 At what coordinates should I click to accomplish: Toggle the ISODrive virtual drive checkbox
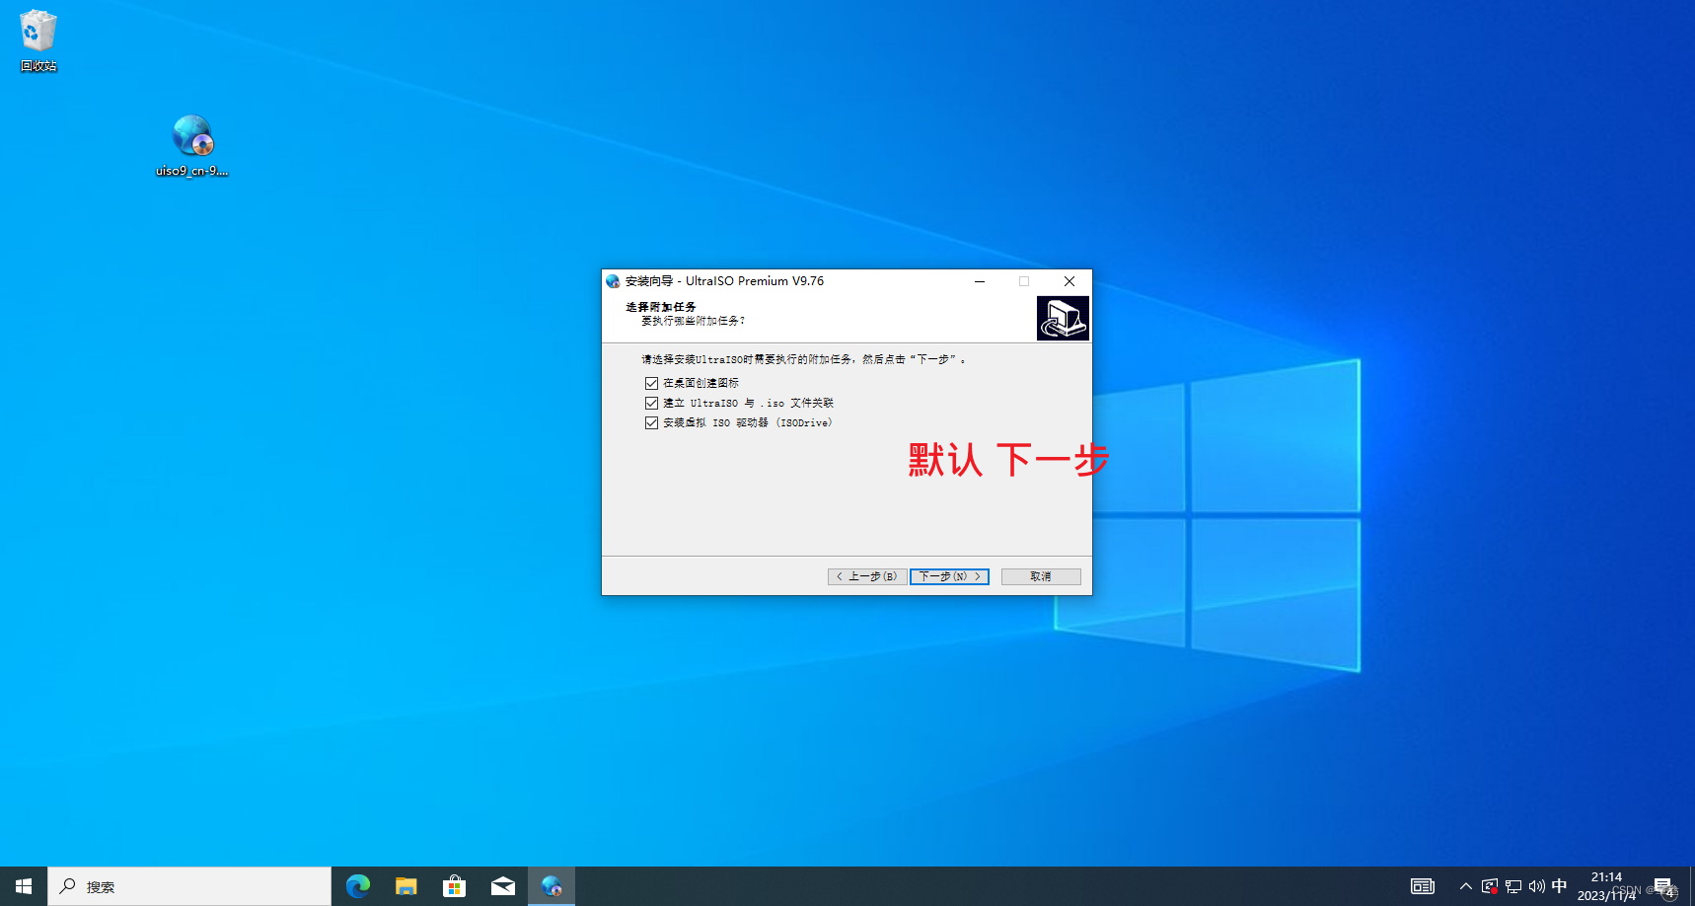pyautogui.click(x=651, y=422)
